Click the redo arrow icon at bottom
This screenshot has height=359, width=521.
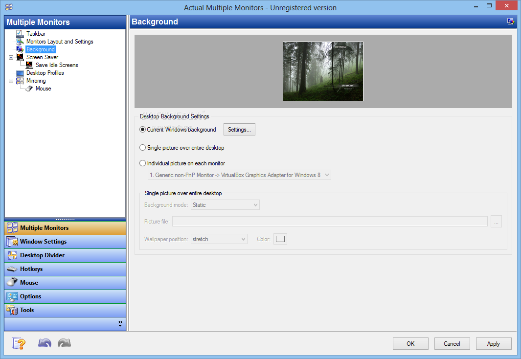tap(65, 343)
